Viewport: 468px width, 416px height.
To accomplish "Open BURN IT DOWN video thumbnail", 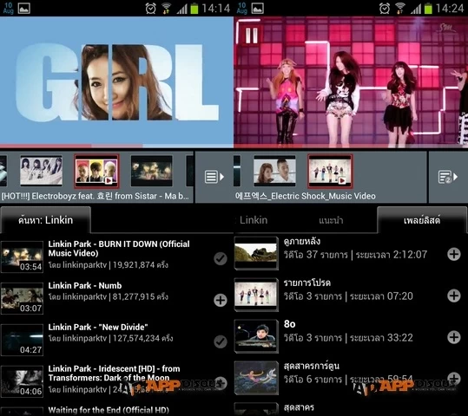I will pyautogui.click(x=22, y=257).
